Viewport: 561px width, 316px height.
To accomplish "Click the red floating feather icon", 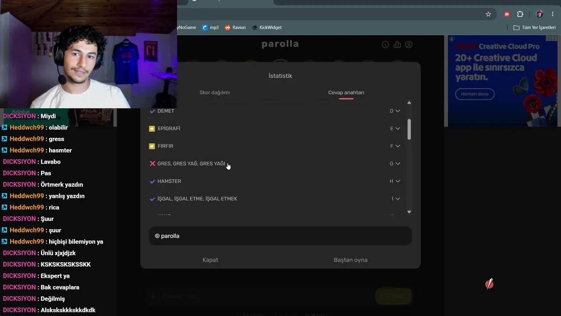I will [x=490, y=284].
